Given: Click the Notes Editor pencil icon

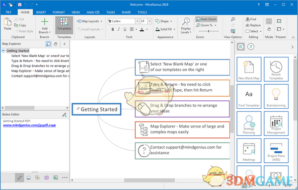Looking at the screenshot, I should pos(64,115).
